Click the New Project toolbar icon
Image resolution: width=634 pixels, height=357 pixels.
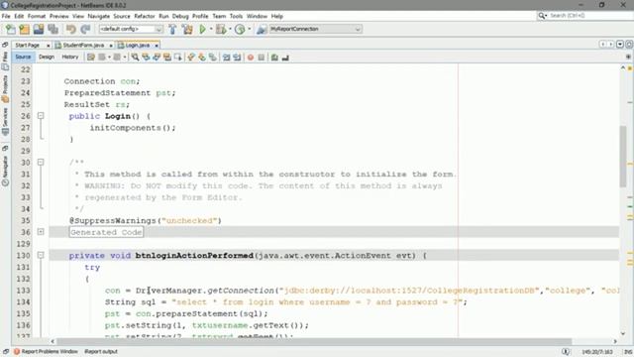24,29
